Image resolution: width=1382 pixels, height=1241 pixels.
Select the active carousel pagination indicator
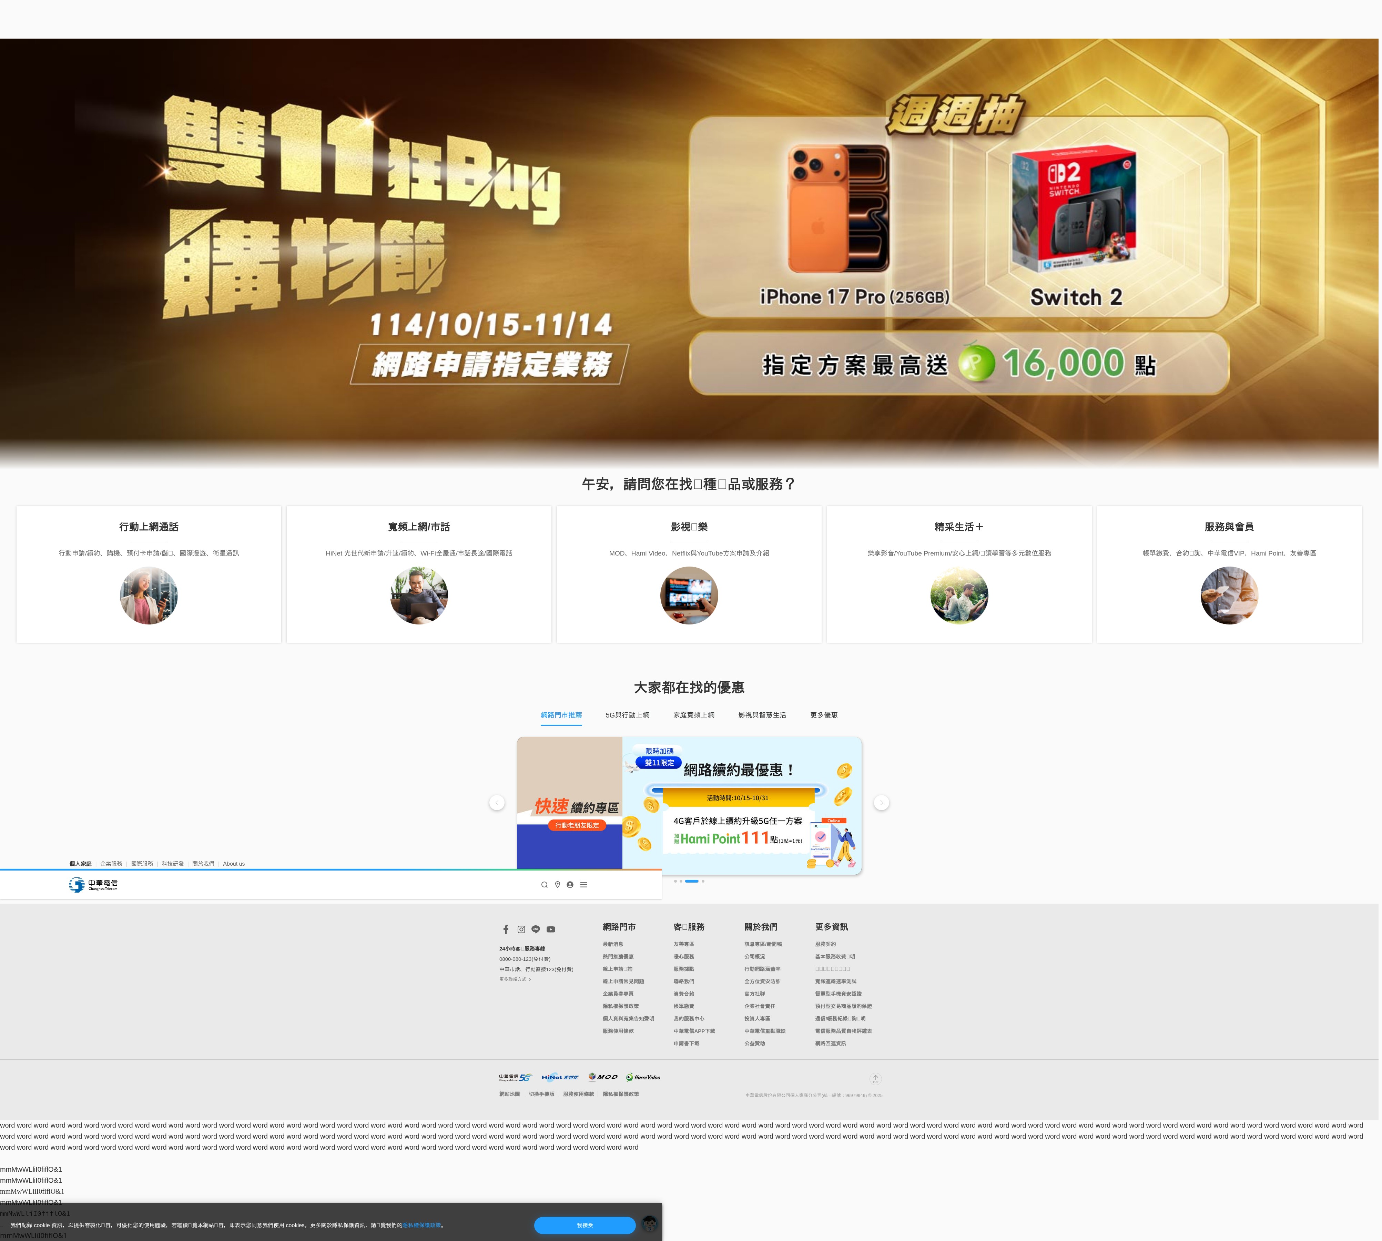tap(691, 881)
